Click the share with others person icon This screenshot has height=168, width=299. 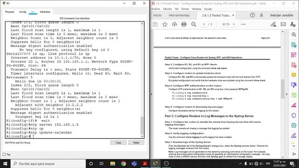click(293, 24)
